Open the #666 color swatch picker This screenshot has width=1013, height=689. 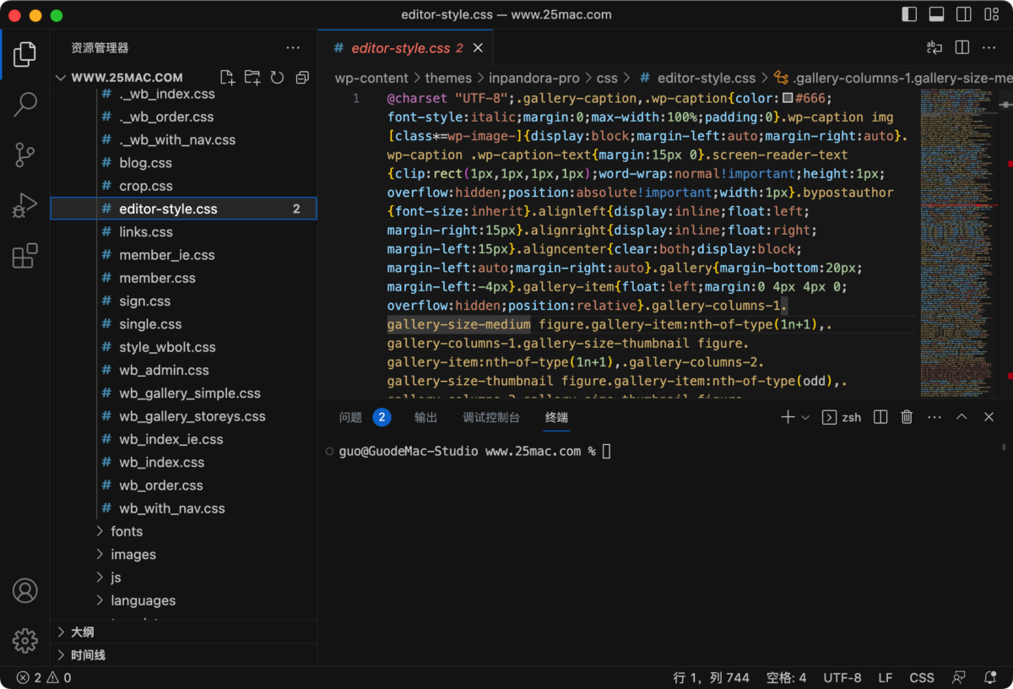(x=788, y=98)
